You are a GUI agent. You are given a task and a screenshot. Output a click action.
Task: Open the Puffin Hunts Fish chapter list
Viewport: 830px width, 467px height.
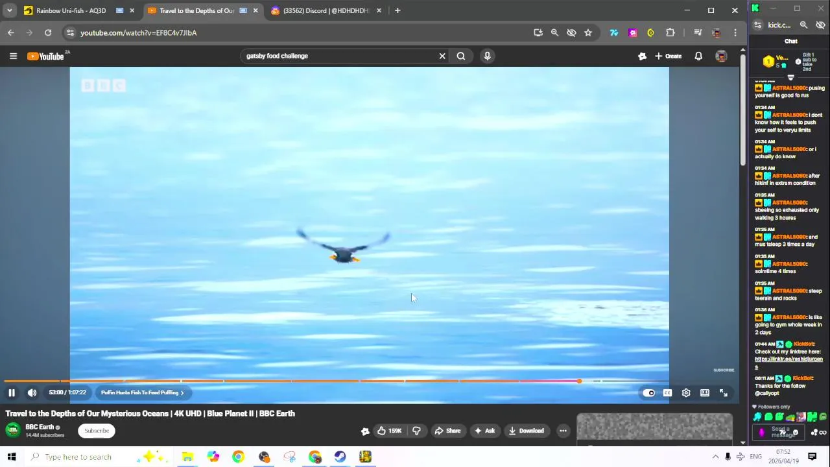pyautogui.click(x=142, y=392)
